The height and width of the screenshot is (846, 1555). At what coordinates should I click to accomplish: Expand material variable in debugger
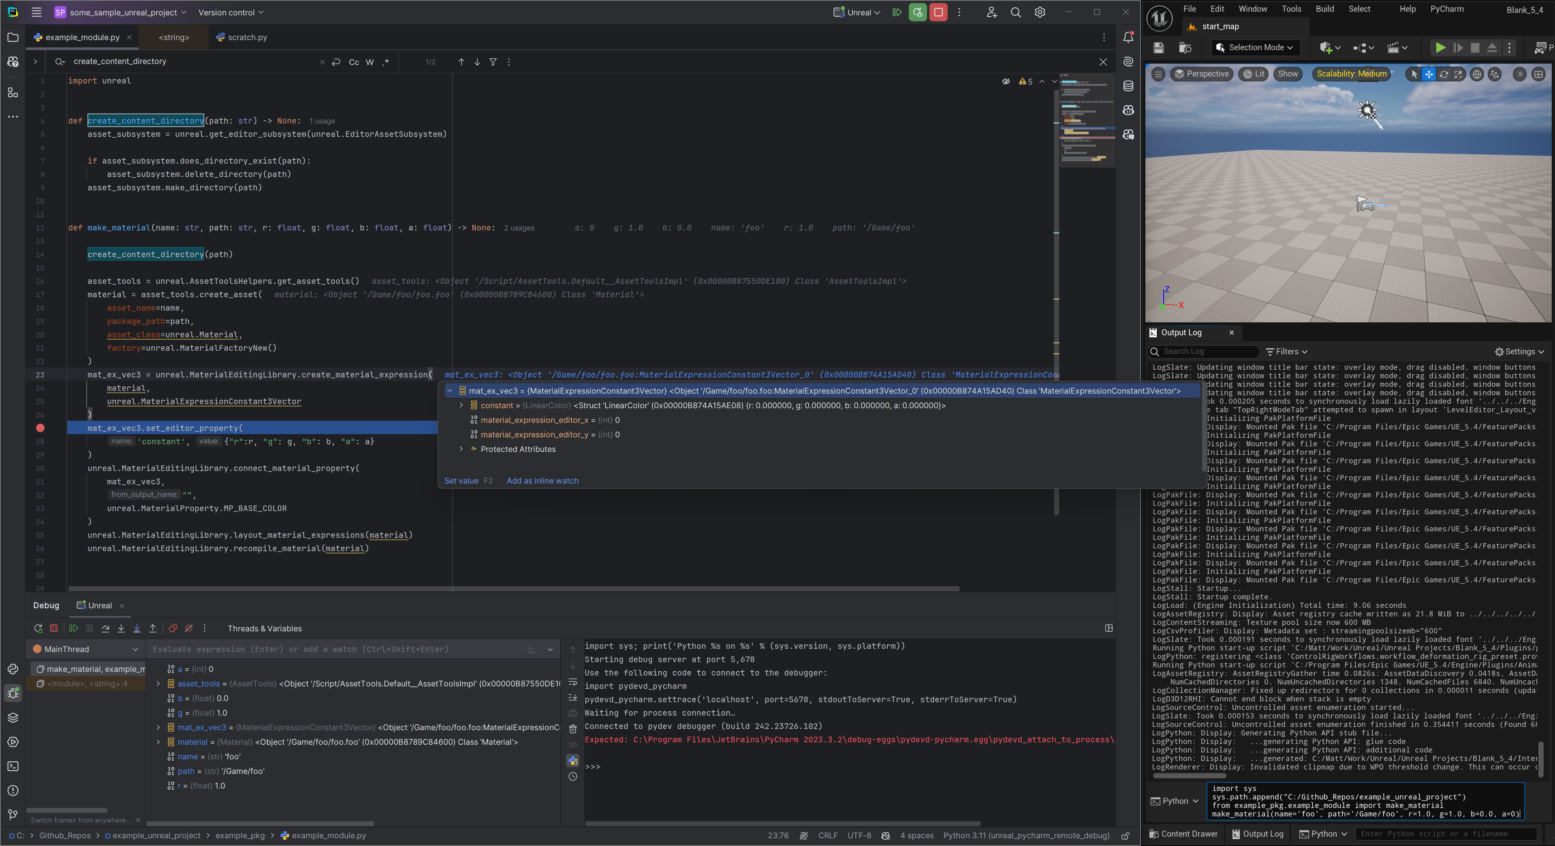pyautogui.click(x=159, y=742)
